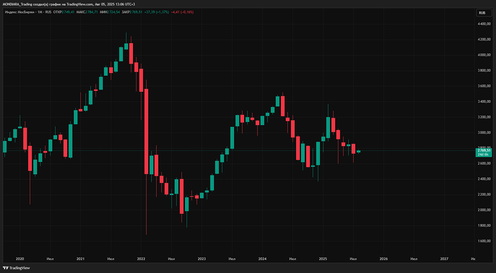Click the 2026 label on time axis
The image size is (496, 273).
point(383,259)
